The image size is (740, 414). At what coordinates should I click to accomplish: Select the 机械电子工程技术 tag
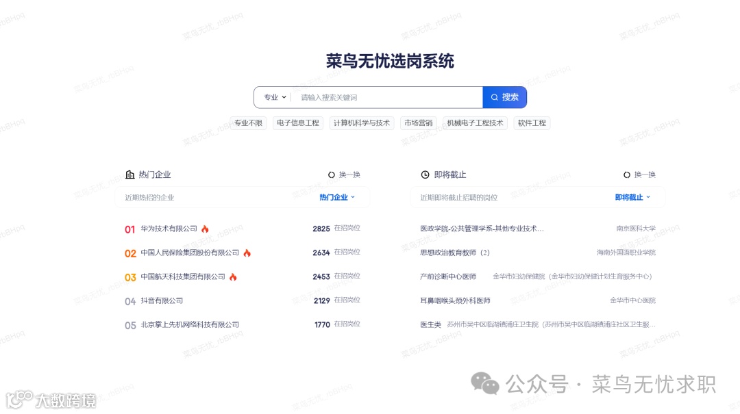[475, 122]
